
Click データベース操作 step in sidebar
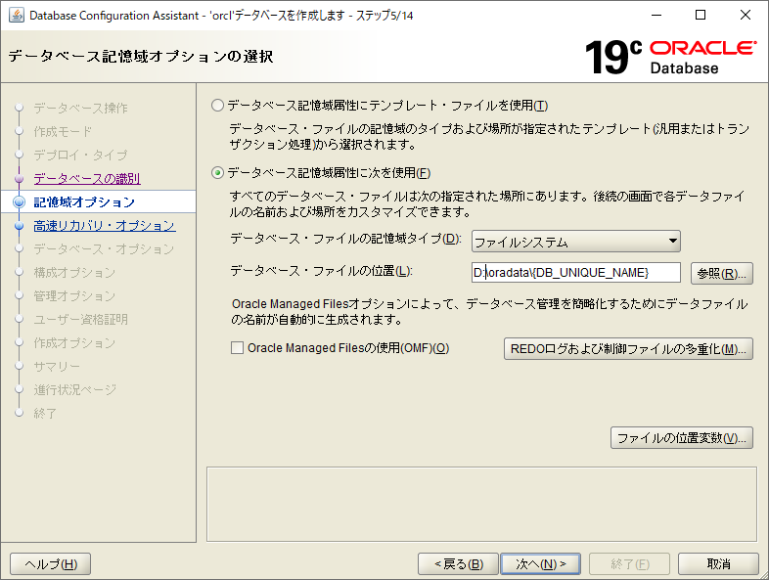tap(81, 108)
